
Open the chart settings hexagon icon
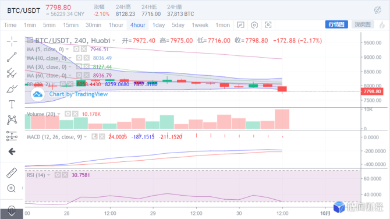pyautogui.click(x=254, y=25)
